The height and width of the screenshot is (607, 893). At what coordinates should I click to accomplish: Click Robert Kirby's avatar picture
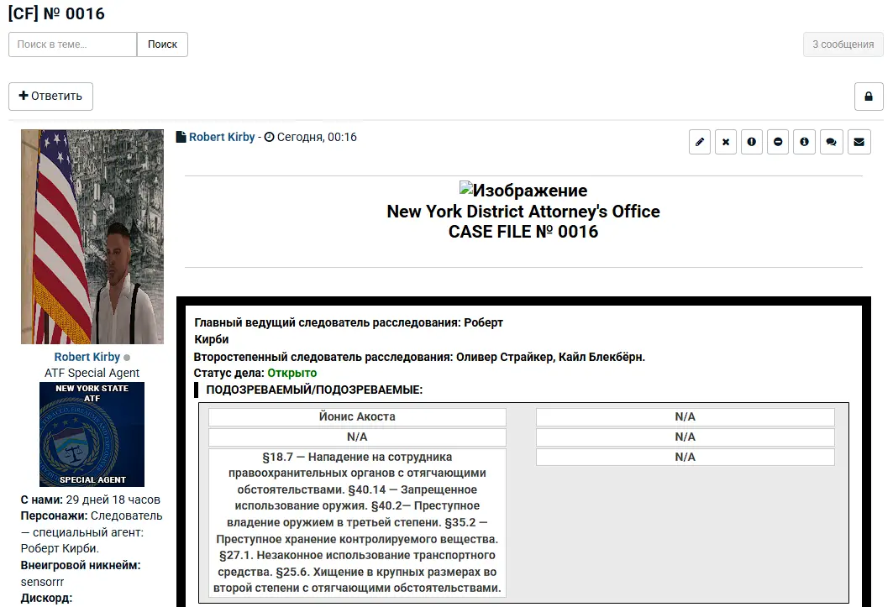point(92,237)
